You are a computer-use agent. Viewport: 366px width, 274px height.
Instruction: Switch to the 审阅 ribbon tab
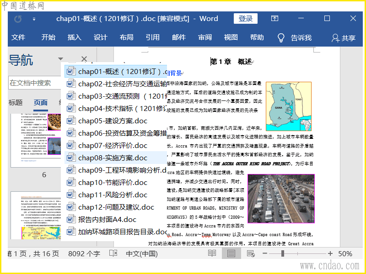205,37
